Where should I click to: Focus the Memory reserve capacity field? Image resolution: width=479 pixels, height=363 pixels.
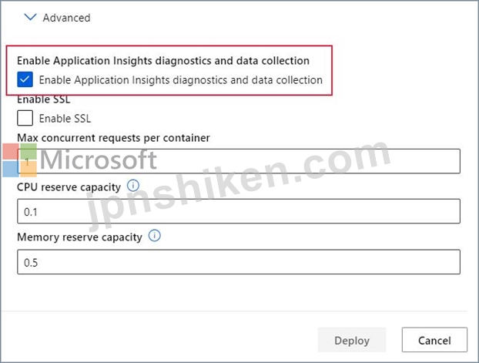coord(239,262)
